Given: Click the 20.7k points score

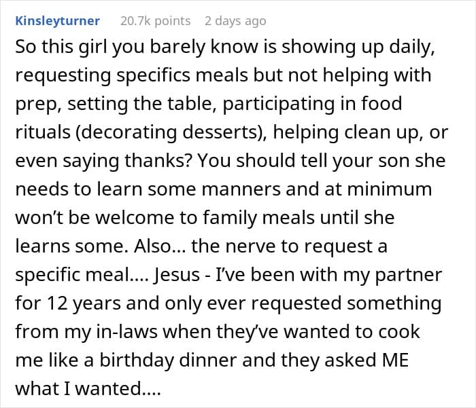Looking at the screenshot, I should (155, 21).
